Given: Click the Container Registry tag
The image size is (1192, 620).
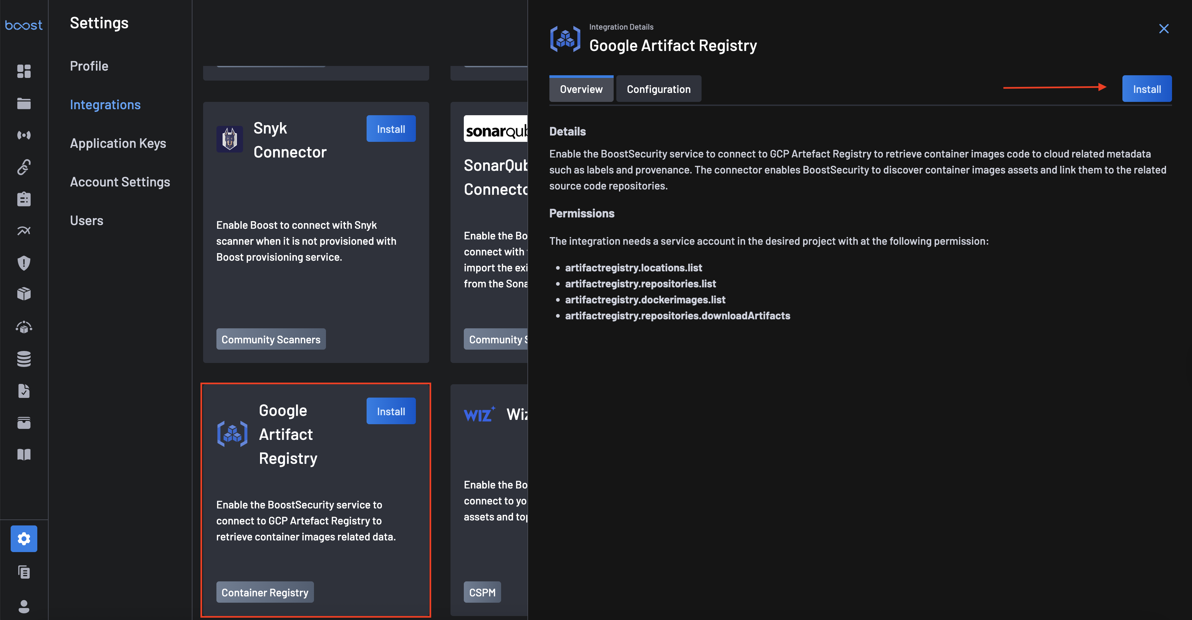Looking at the screenshot, I should (x=265, y=592).
